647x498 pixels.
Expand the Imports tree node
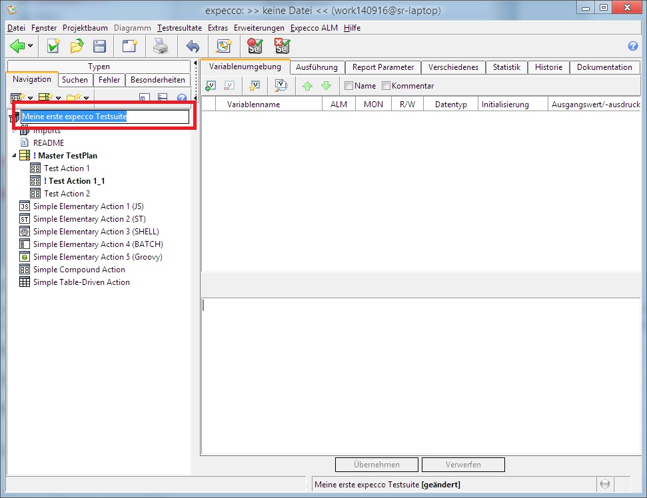[15, 130]
